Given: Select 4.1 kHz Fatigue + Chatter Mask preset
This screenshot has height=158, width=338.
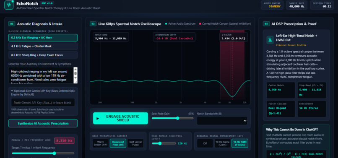Looking at the screenshot, I should 43,46.
